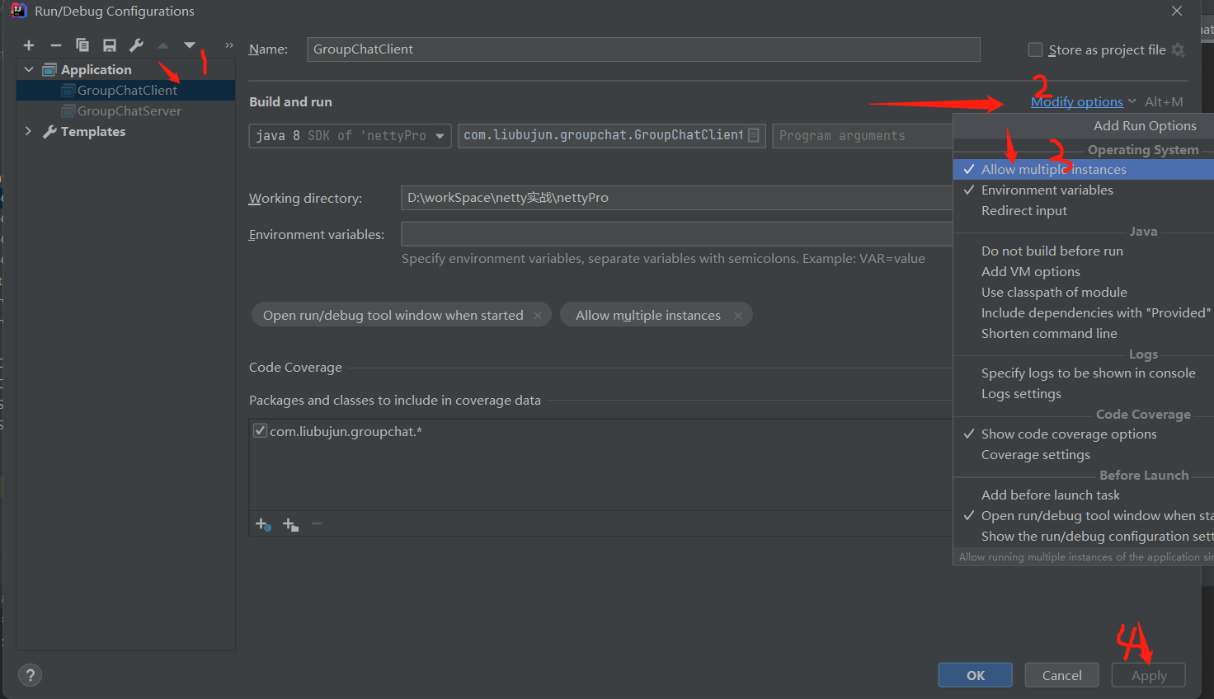Open Logs settings menu entry
Image resolution: width=1214 pixels, height=699 pixels.
pos(1084,394)
